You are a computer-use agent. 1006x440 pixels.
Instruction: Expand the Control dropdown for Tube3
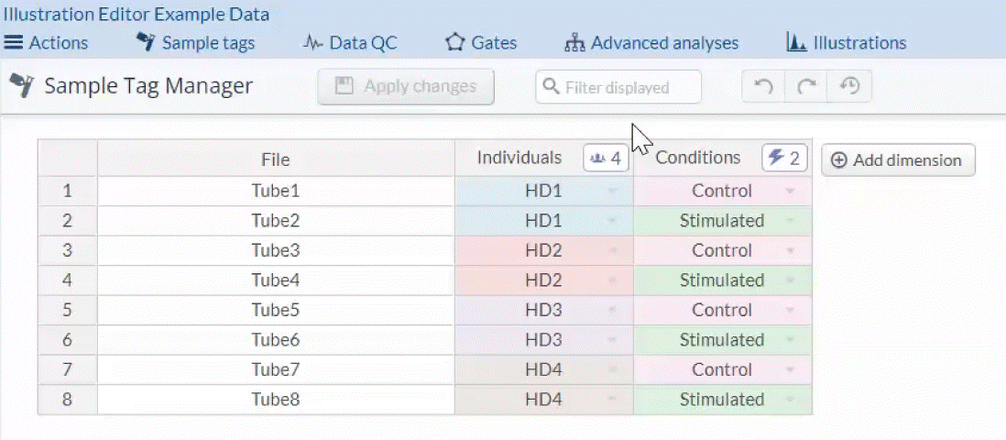coord(790,251)
